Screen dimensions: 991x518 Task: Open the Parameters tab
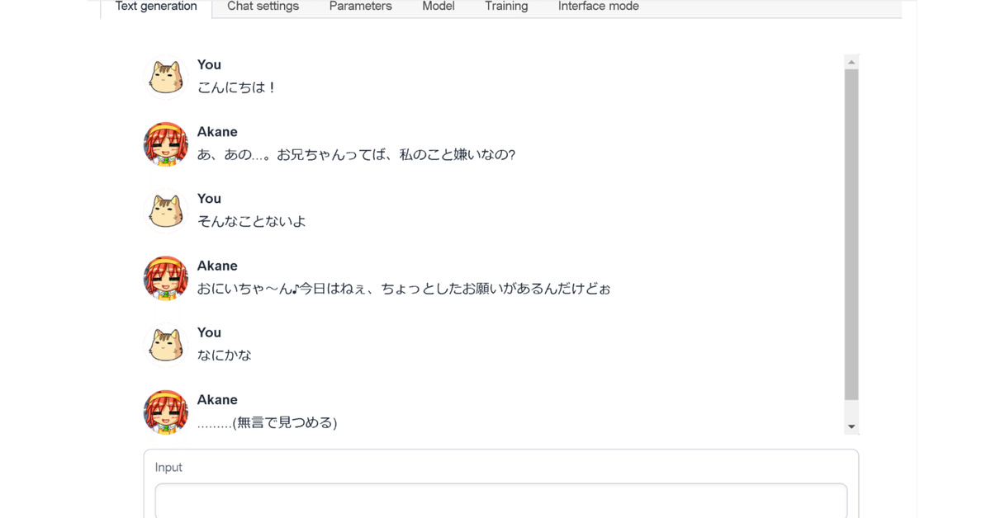point(361,7)
